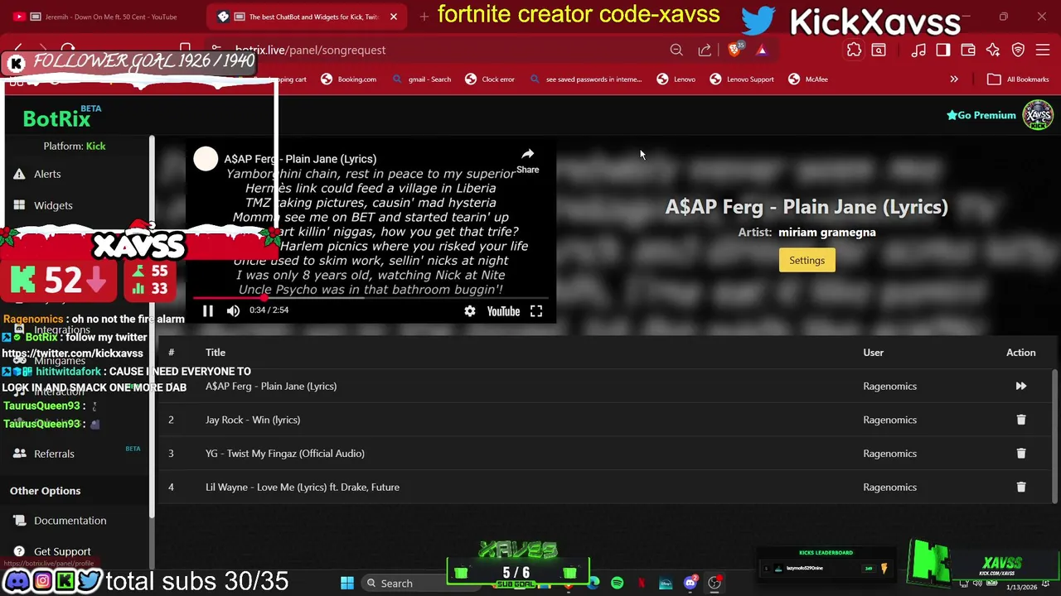Open Spotify from the taskbar
Screen dimensions: 1061x596
(x=618, y=584)
